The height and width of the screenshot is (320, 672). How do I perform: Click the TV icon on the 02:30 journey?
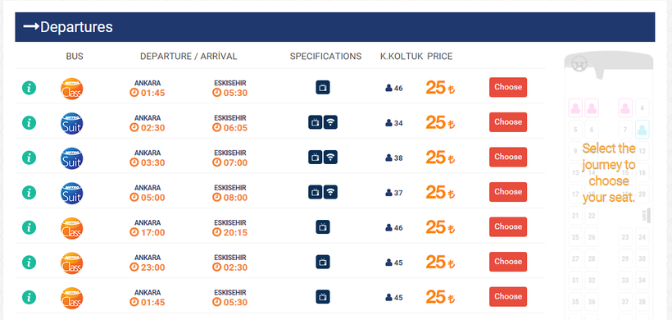point(315,122)
